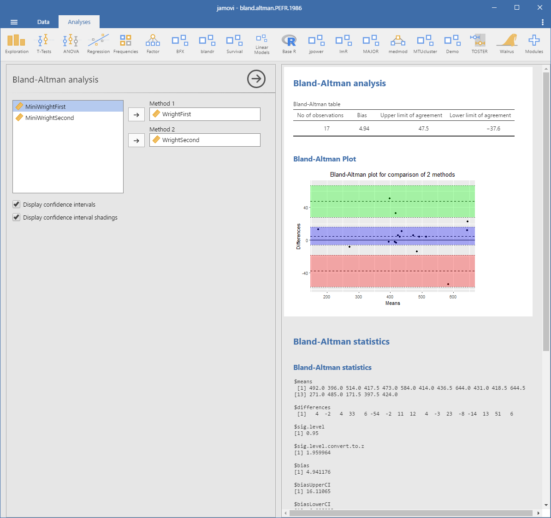
Task: Open the Factor analysis menu
Action: [153, 44]
